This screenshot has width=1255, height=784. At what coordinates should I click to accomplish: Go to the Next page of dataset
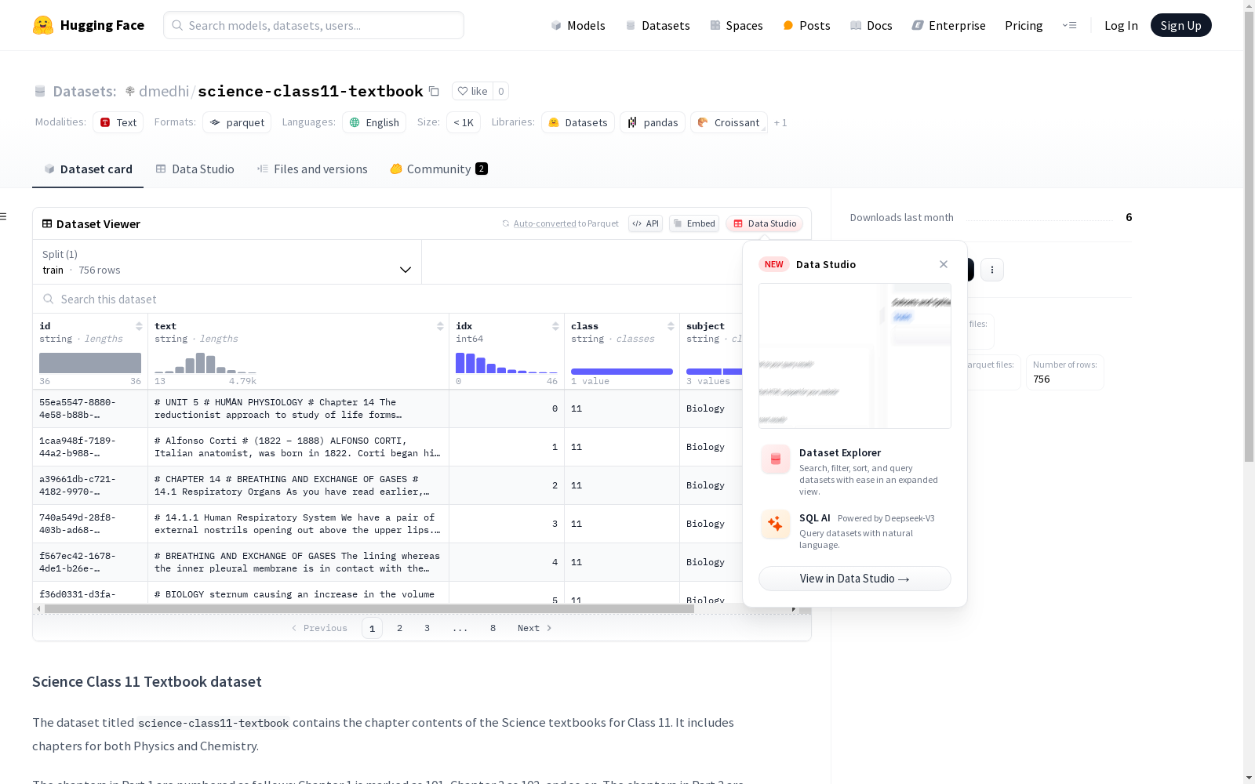tap(535, 628)
